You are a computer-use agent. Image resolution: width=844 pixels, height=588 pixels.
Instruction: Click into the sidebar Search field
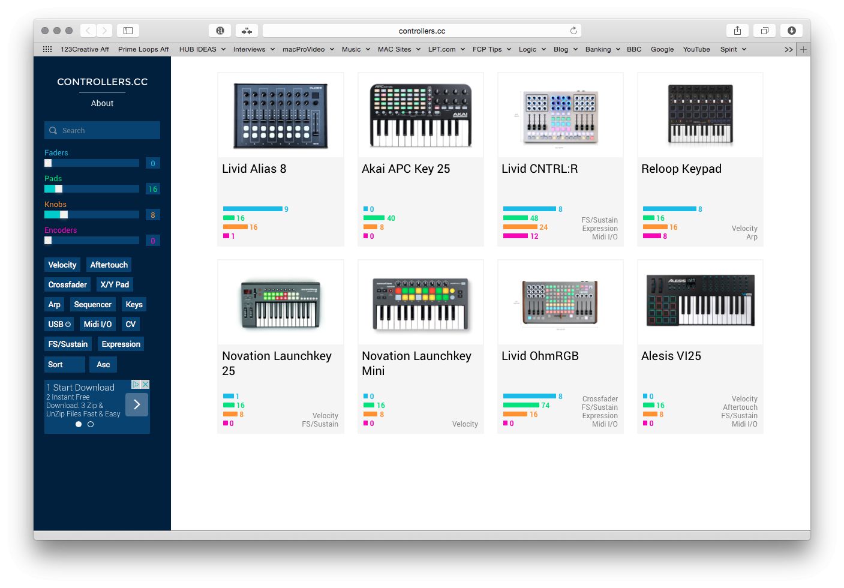coord(102,130)
